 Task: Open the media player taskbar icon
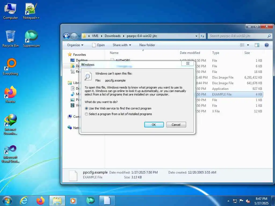pyautogui.click(x=73, y=201)
